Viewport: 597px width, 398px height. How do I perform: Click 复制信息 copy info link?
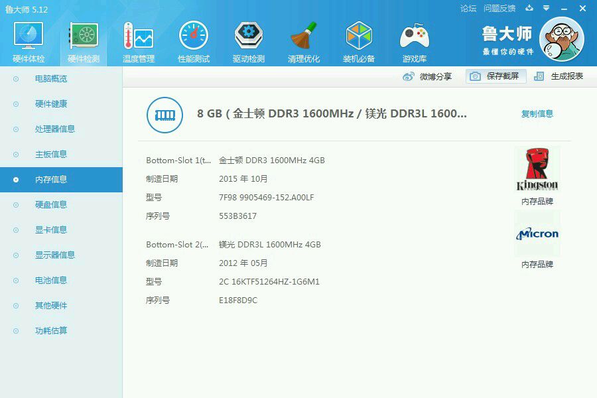coord(537,113)
